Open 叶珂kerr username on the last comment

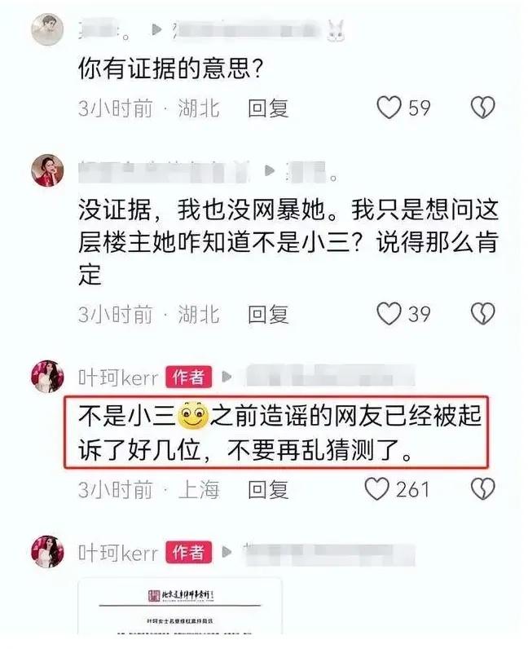click(118, 553)
